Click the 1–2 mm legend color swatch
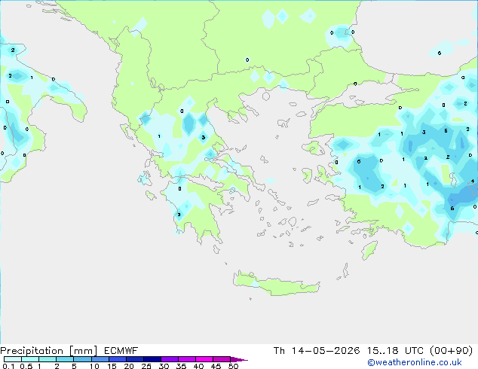The image size is (478, 369). [x=47, y=359]
